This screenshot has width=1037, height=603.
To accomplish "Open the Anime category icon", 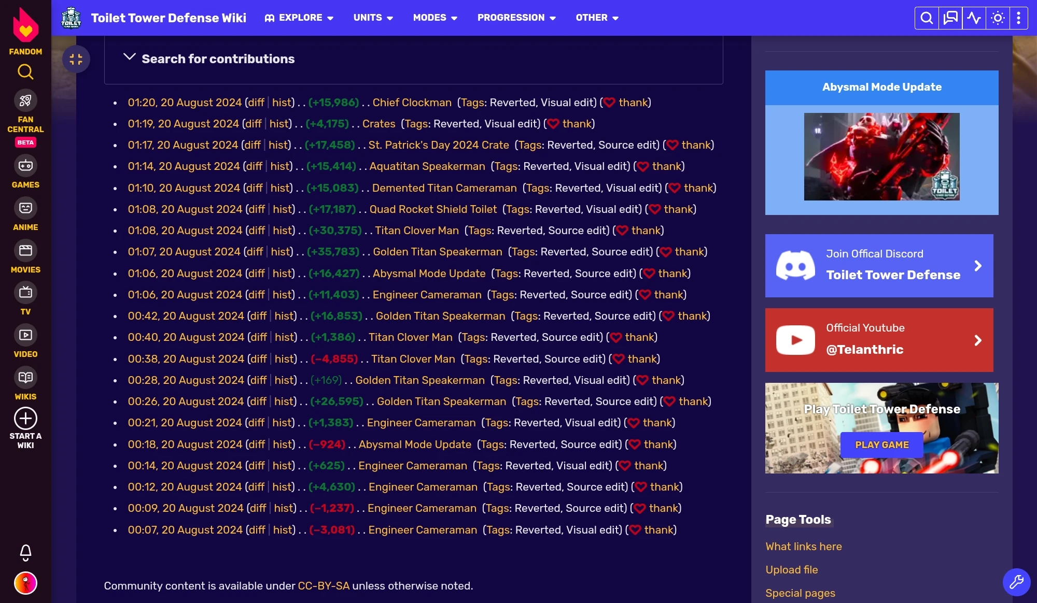I will 25,208.
